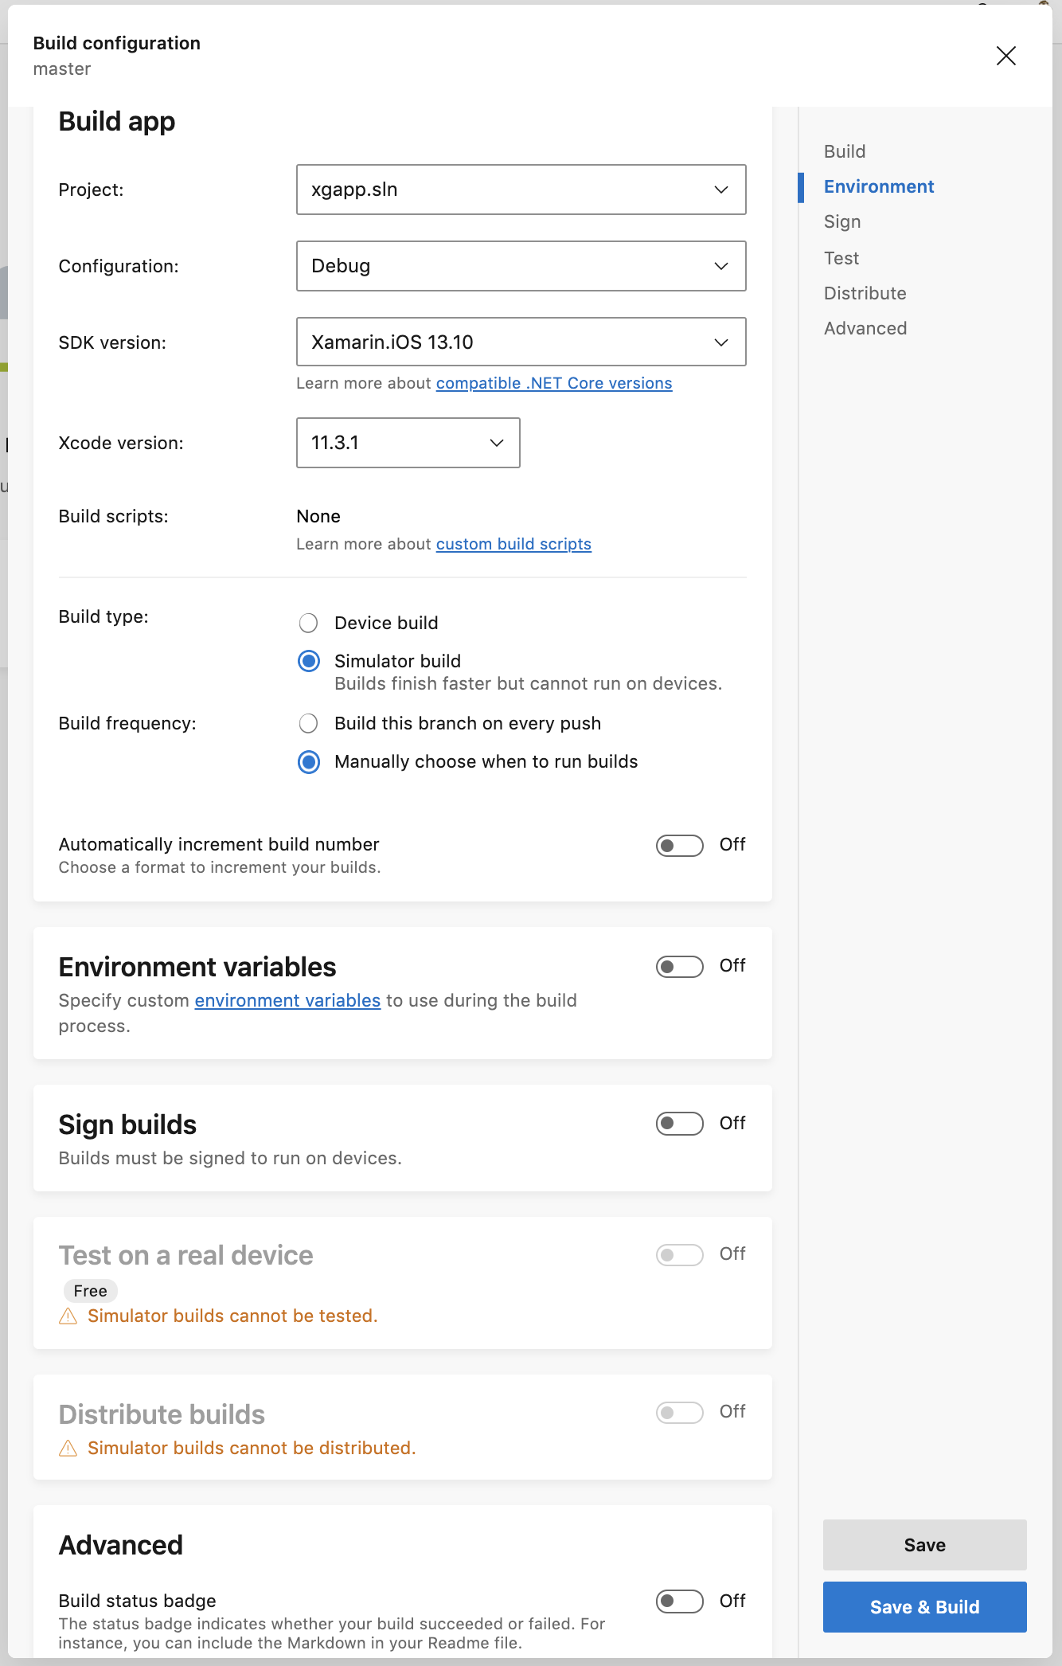Open the SDK version dropdown
1062x1666 pixels.
(x=521, y=342)
